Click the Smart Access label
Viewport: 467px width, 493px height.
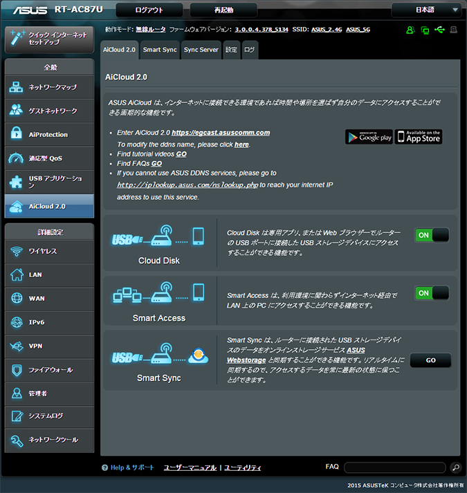tap(159, 318)
